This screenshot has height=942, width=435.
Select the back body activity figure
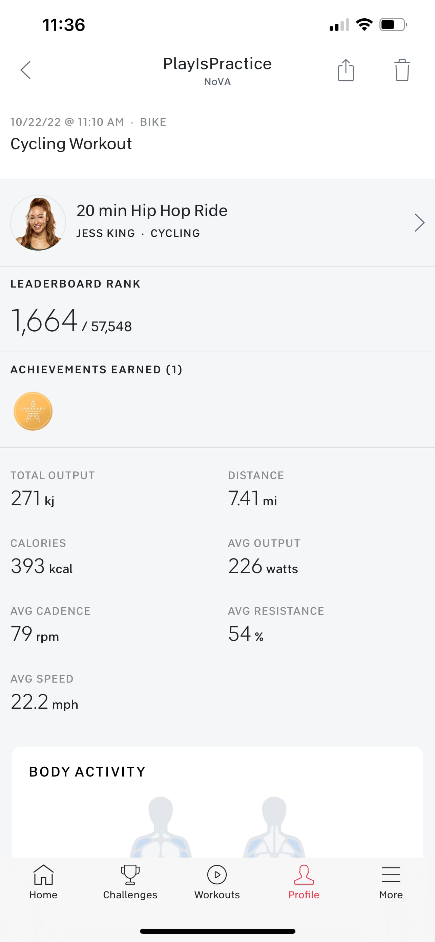[274, 826]
